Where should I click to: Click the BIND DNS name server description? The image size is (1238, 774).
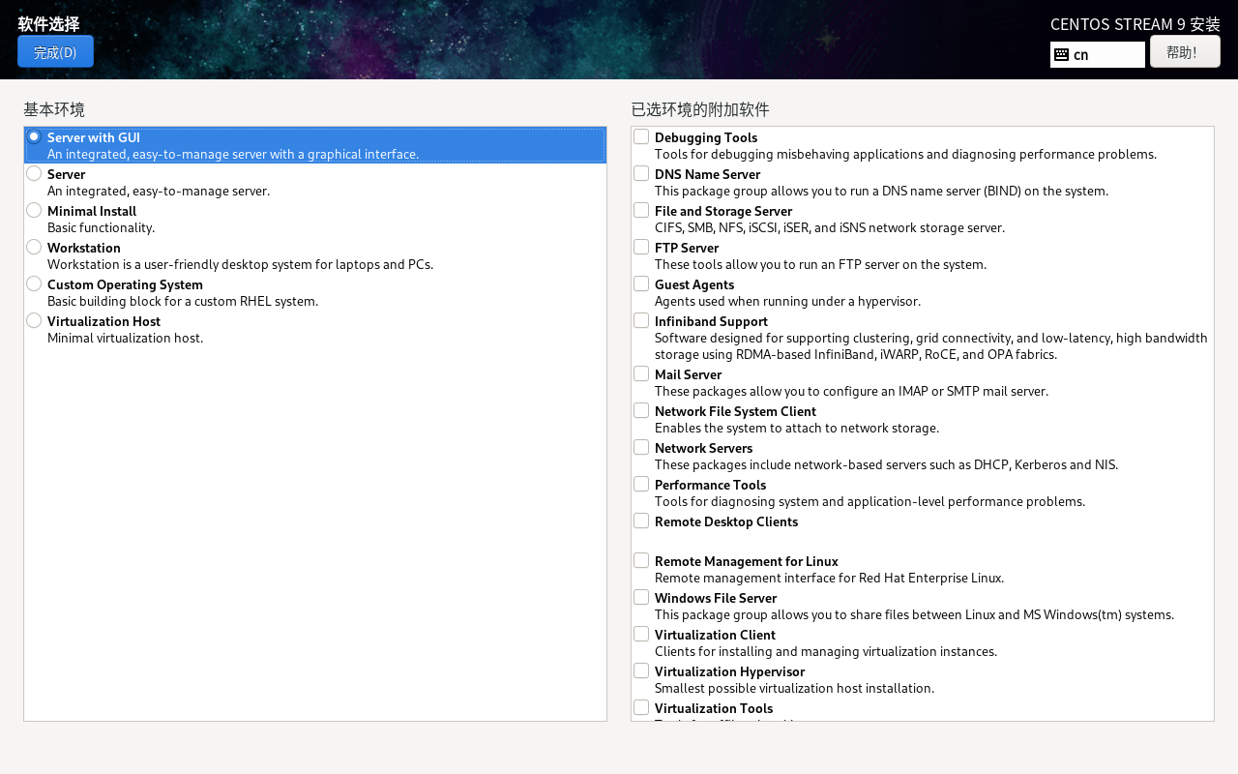coord(881,192)
